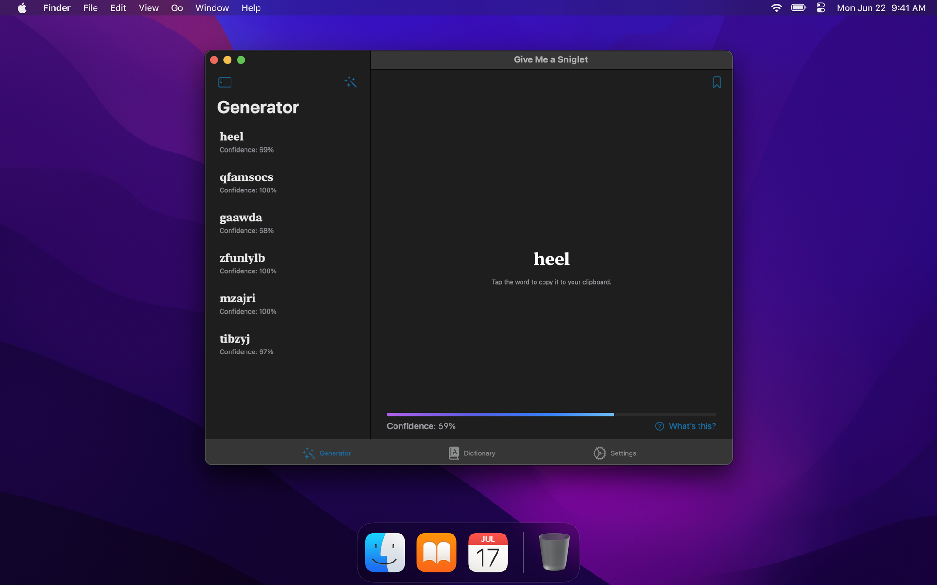Switch to the Dictionary tab
The image size is (937, 585).
[472, 453]
